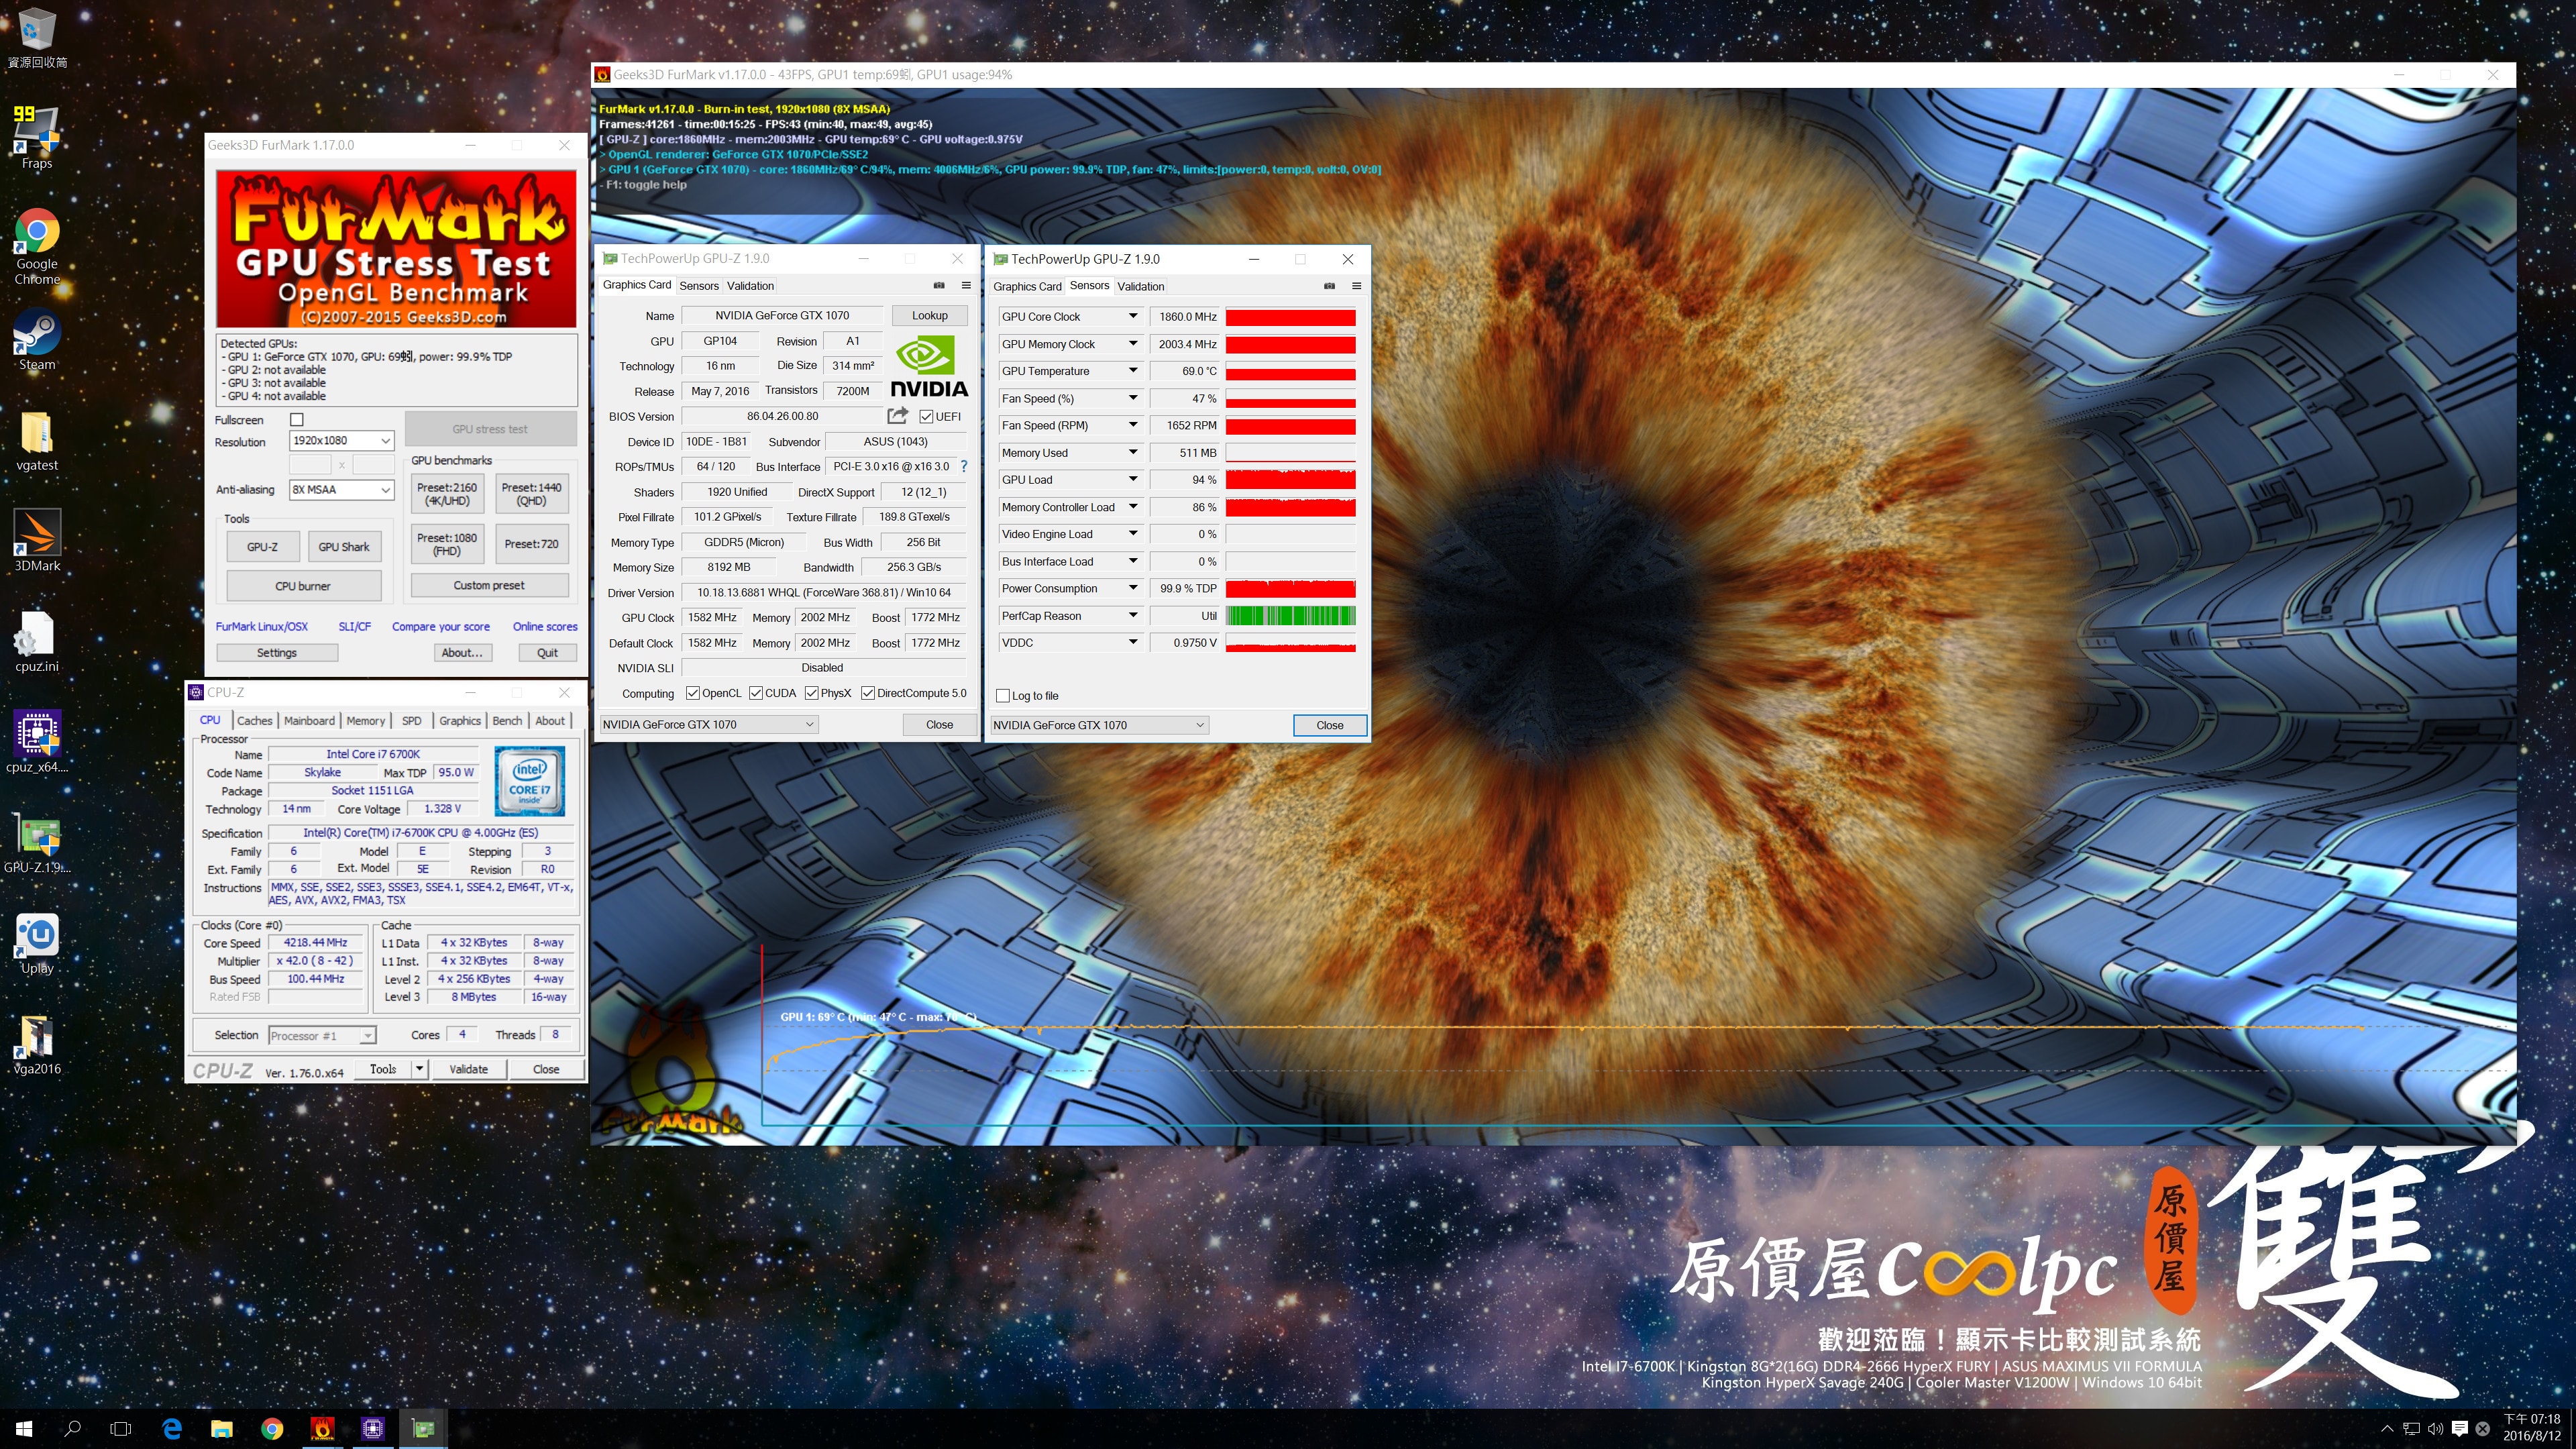Toggle the DirectCompute 5.0 checkbox
Viewport: 2576px width, 1449px height.
[x=868, y=693]
